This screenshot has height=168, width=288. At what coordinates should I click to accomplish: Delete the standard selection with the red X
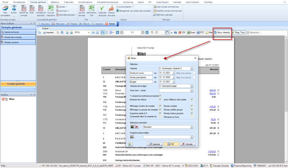(x=137, y=127)
